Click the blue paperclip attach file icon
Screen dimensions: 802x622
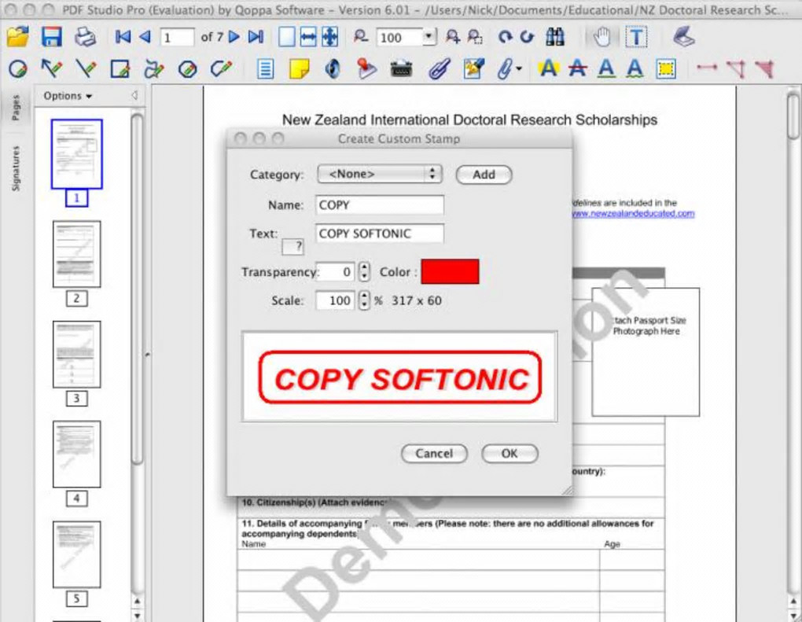tap(439, 68)
